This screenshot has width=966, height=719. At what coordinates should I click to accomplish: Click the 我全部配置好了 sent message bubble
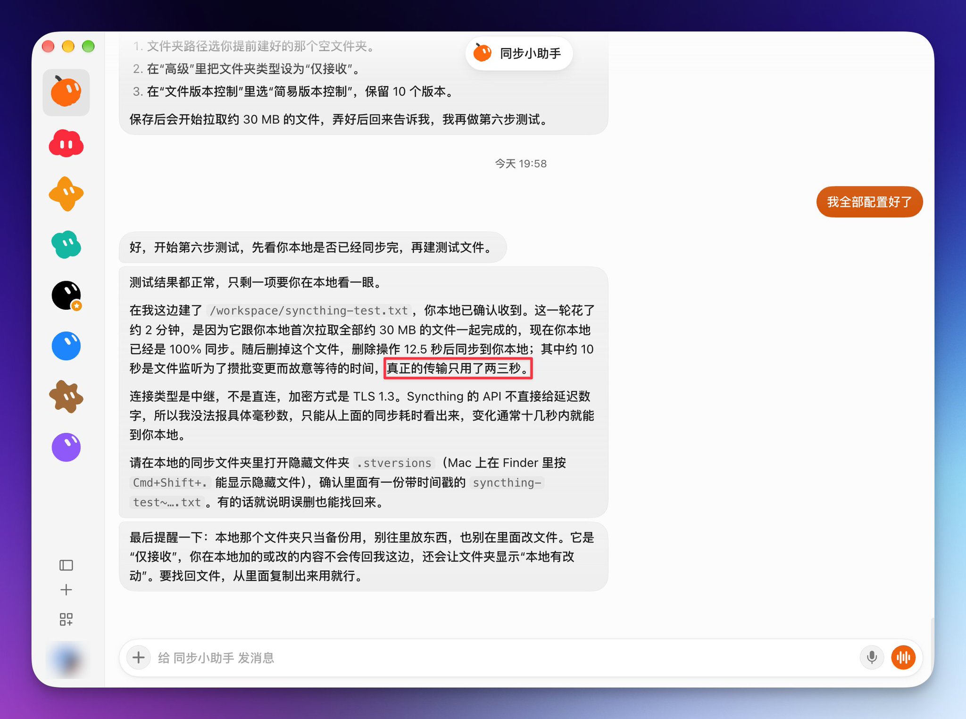coord(869,202)
